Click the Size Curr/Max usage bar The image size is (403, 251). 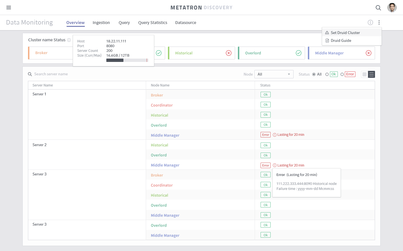(127, 60)
